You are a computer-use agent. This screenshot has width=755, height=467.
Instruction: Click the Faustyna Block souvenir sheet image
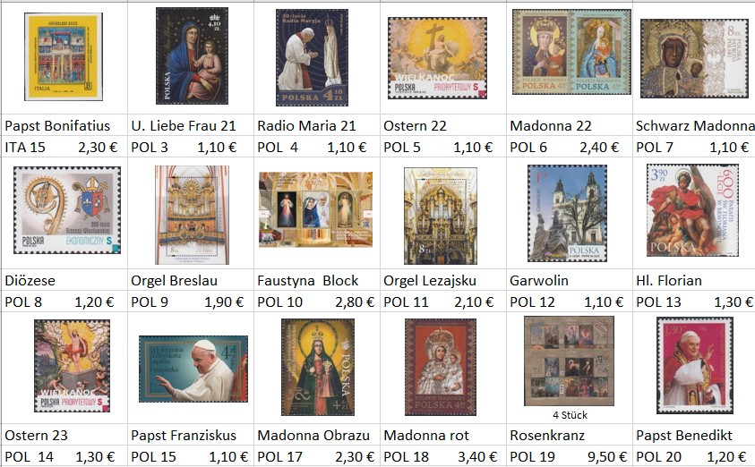(315, 210)
